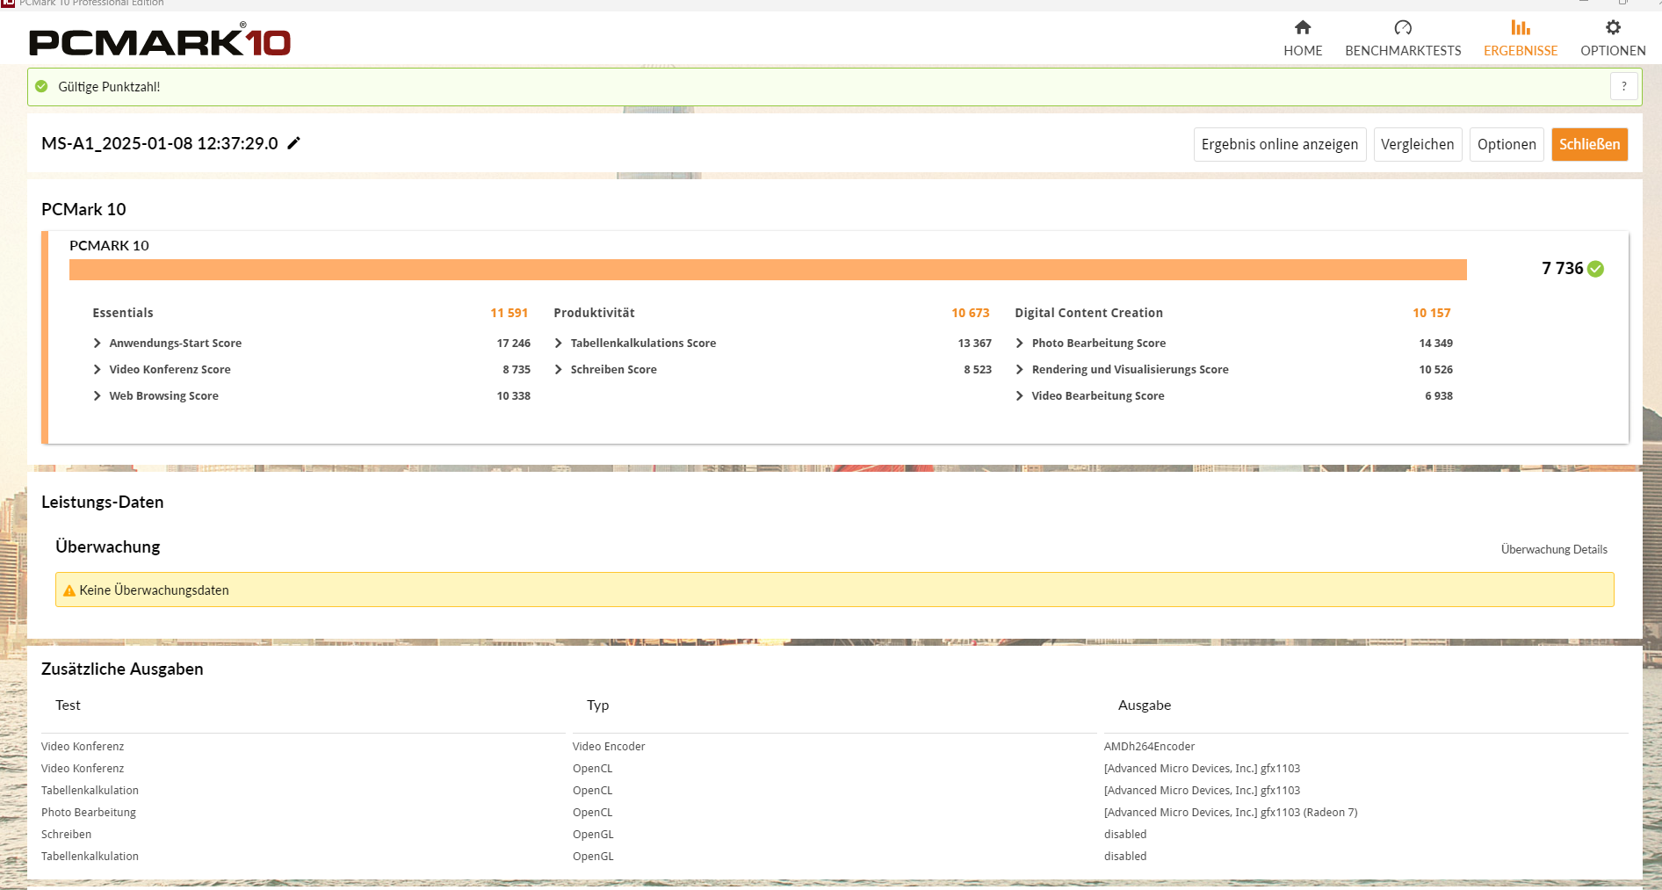Click Produktivität score 10 673
The height and width of the screenshot is (890, 1662).
(971, 313)
